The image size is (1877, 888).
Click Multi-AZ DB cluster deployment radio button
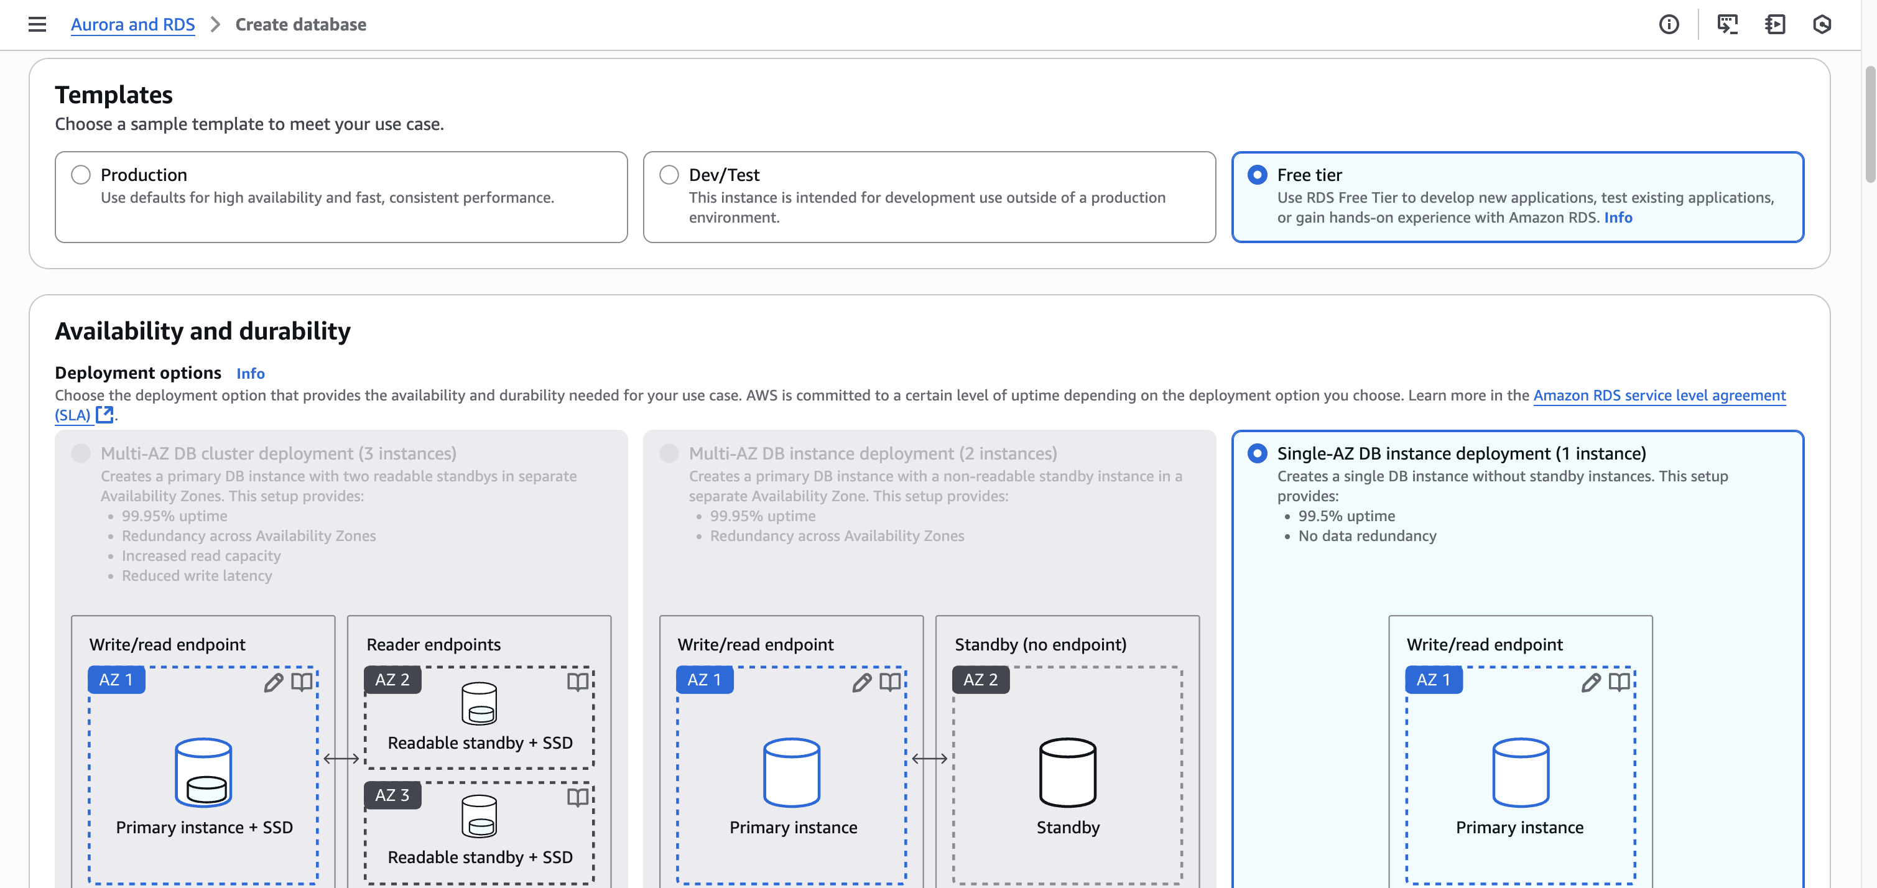pyautogui.click(x=81, y=453)
